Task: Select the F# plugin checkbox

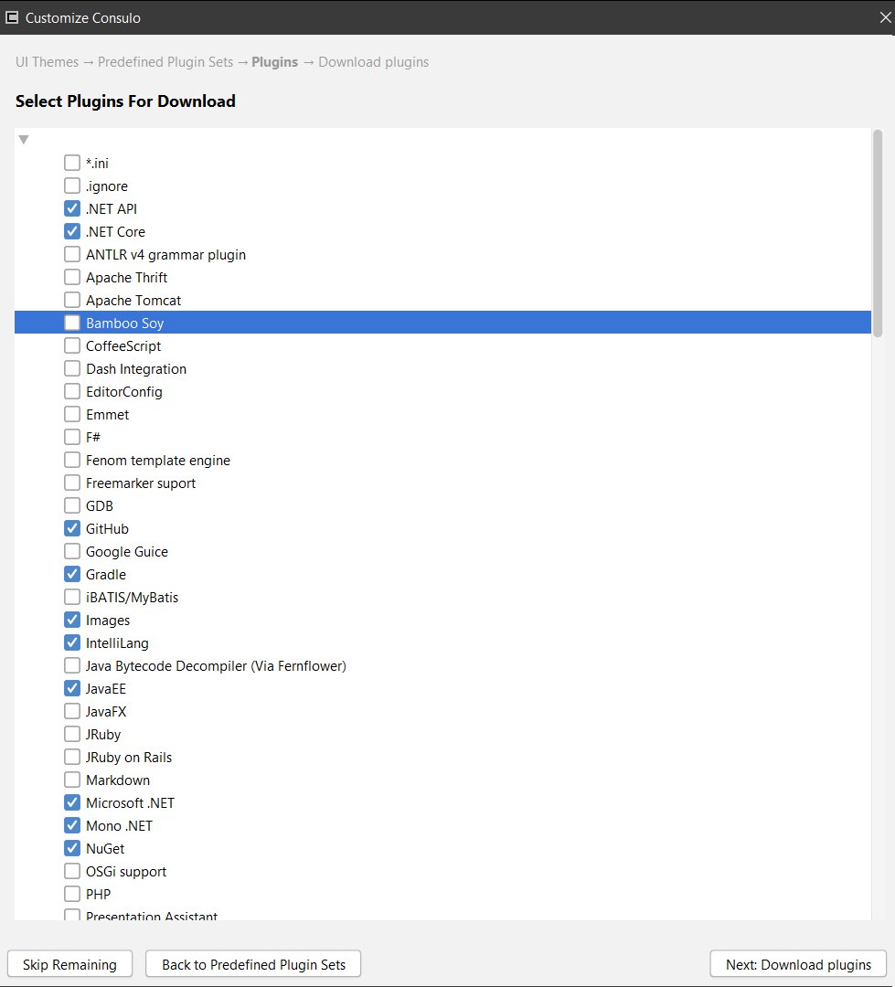Action: click(x=72, y=437)
